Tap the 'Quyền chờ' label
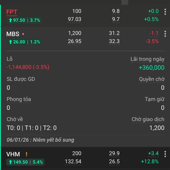Viewport: 170px width, 170px height. (x=152, y=79)
